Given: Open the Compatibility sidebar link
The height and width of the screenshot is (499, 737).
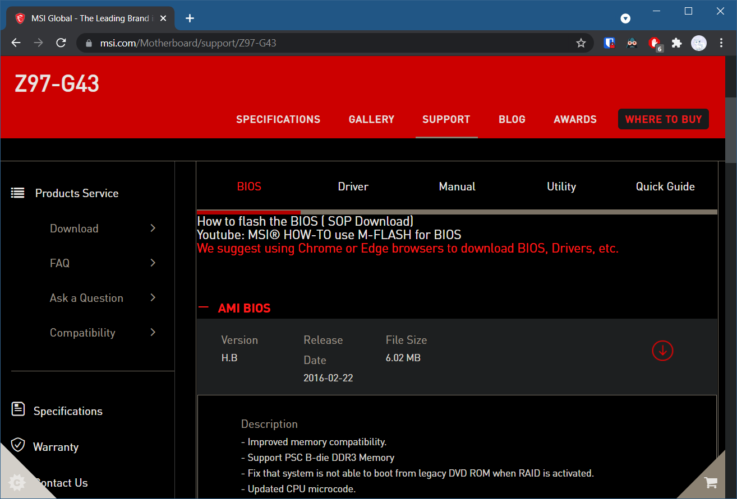Looking at the screenshot, I should point(82,333).
